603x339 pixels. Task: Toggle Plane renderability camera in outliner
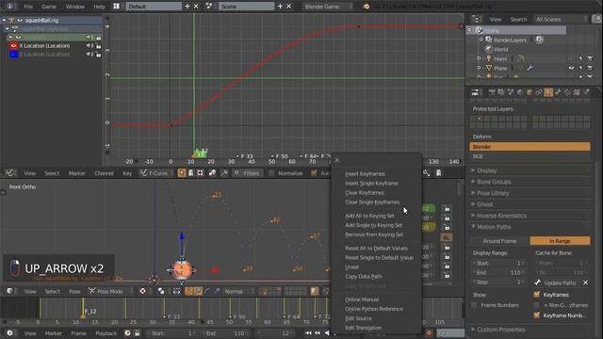click(x=590, y=68)
